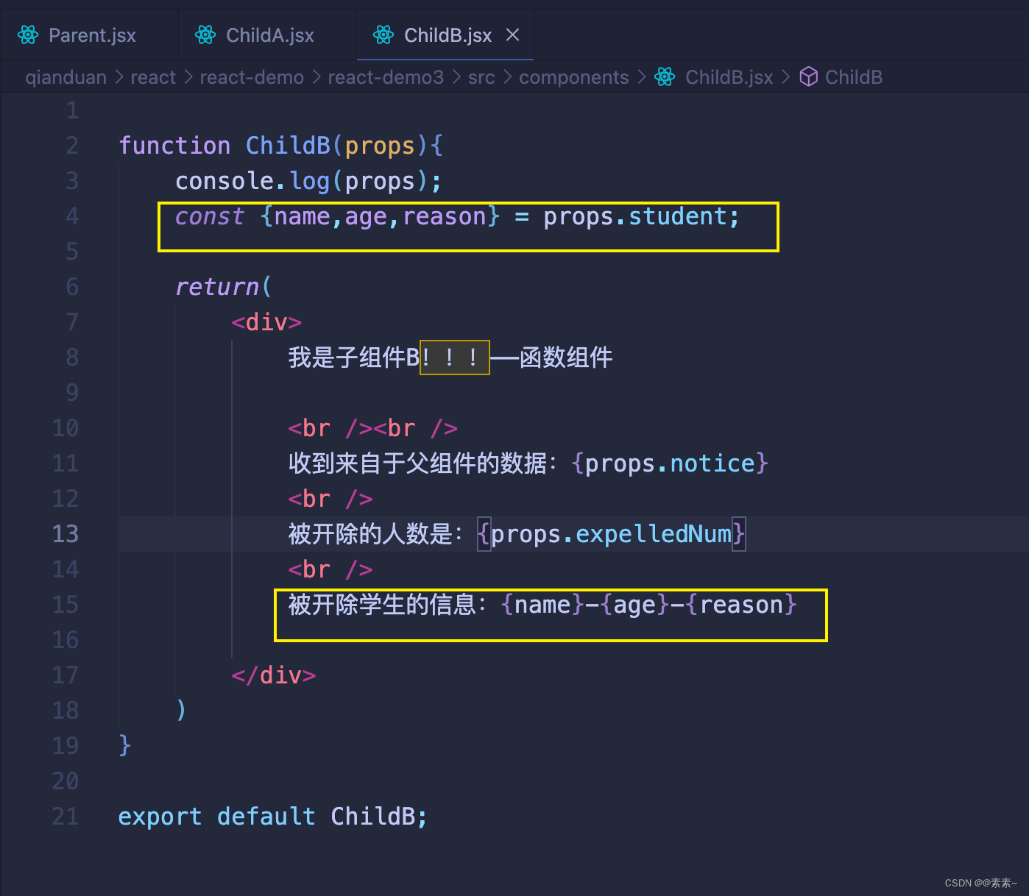The width and height of the screenshot is (1029, 896).
Task: Click the text 被开除的人数是 on line 13
Action: 370,534
